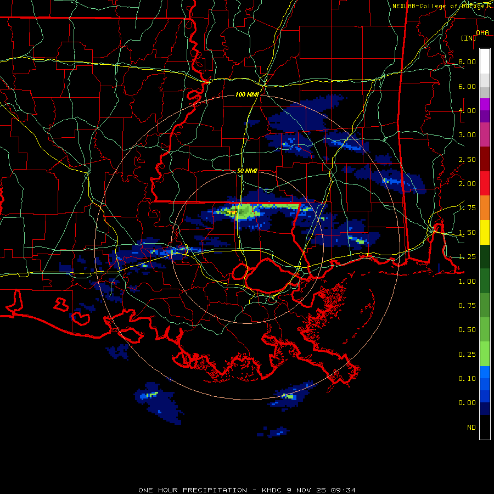Click the 0.75 legend value
This screenshot has width=494, height=494.
coord(467,306)
